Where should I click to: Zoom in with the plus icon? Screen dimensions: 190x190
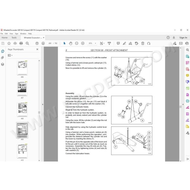83,43
